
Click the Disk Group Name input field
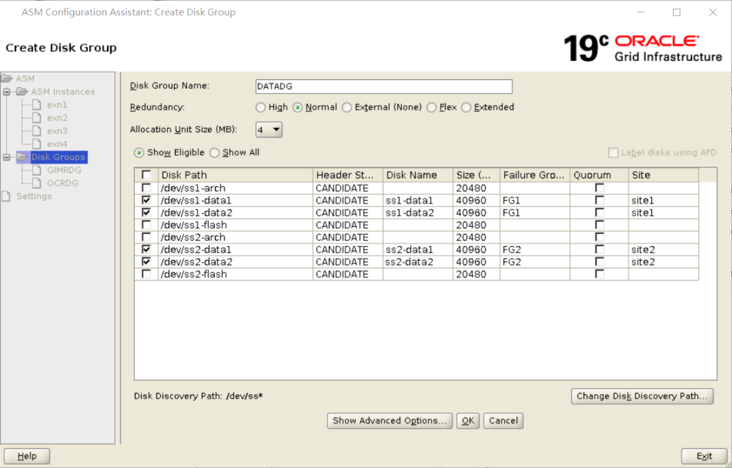click(x=384, y=86)
